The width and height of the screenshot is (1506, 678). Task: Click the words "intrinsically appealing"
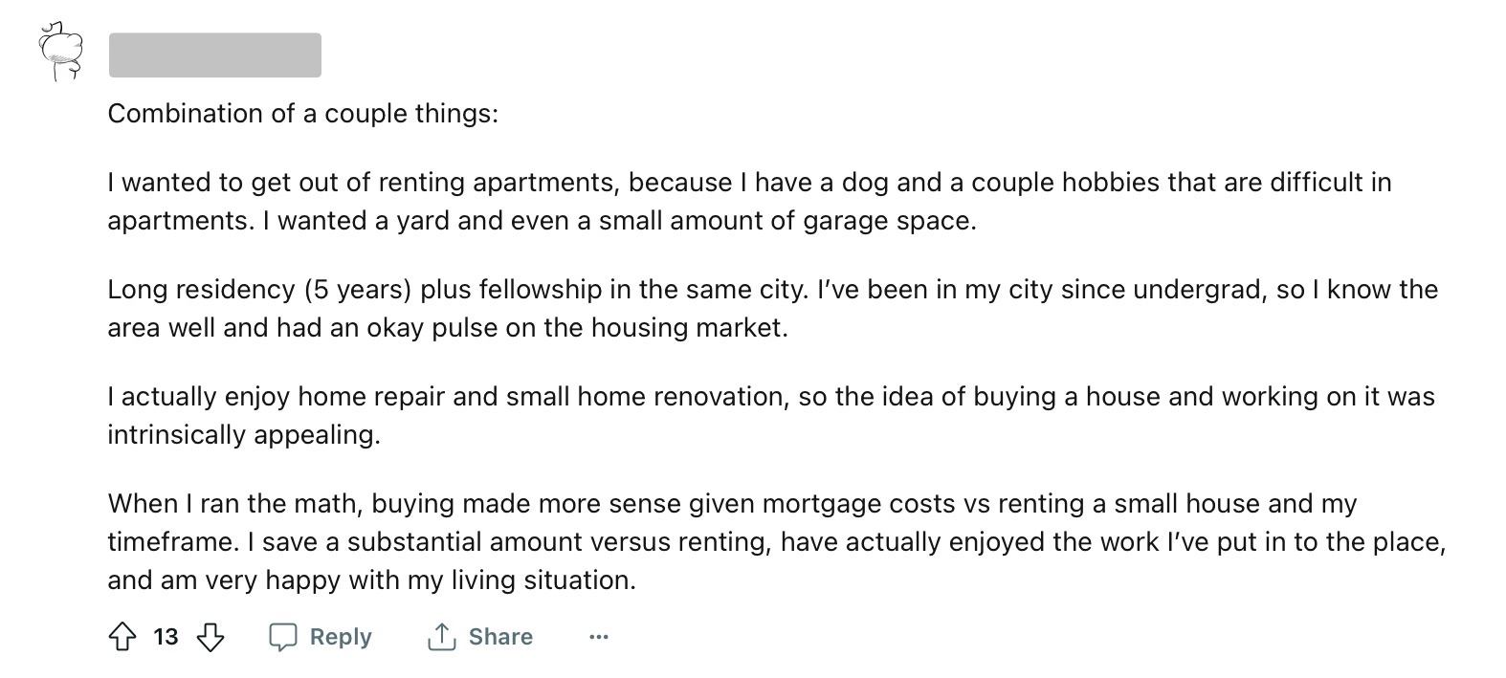pos(243,435)
